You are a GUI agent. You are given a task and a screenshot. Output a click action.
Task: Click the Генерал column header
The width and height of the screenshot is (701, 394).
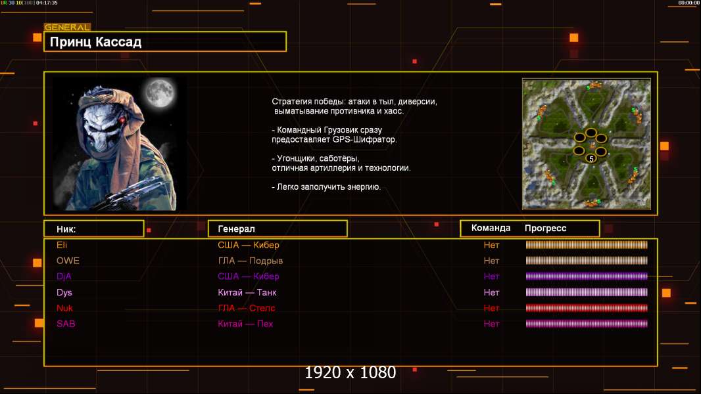click(278, 229)
